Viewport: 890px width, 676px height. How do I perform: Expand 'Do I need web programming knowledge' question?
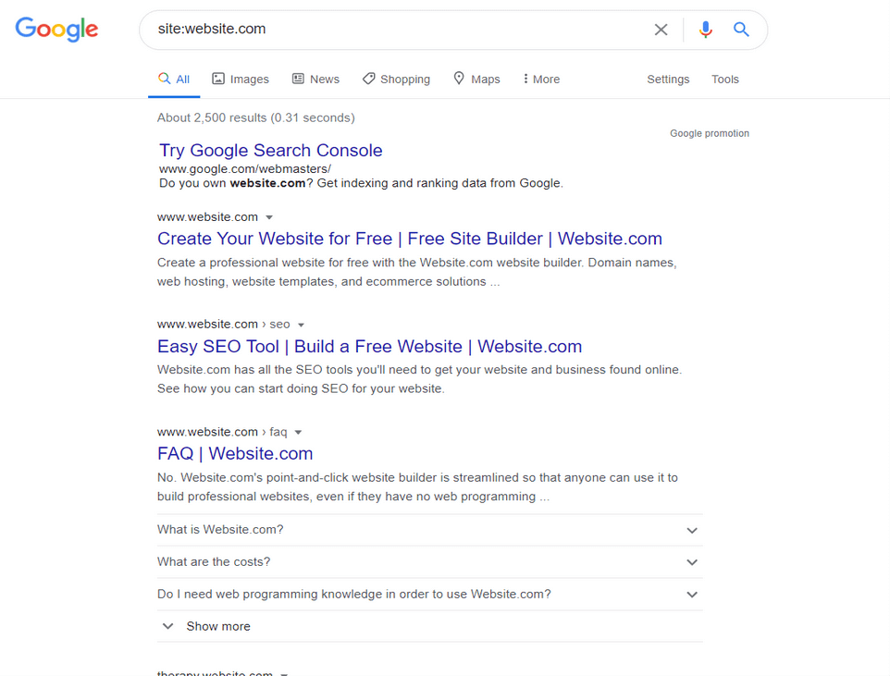pyautogui.click(x=692, y=594)
